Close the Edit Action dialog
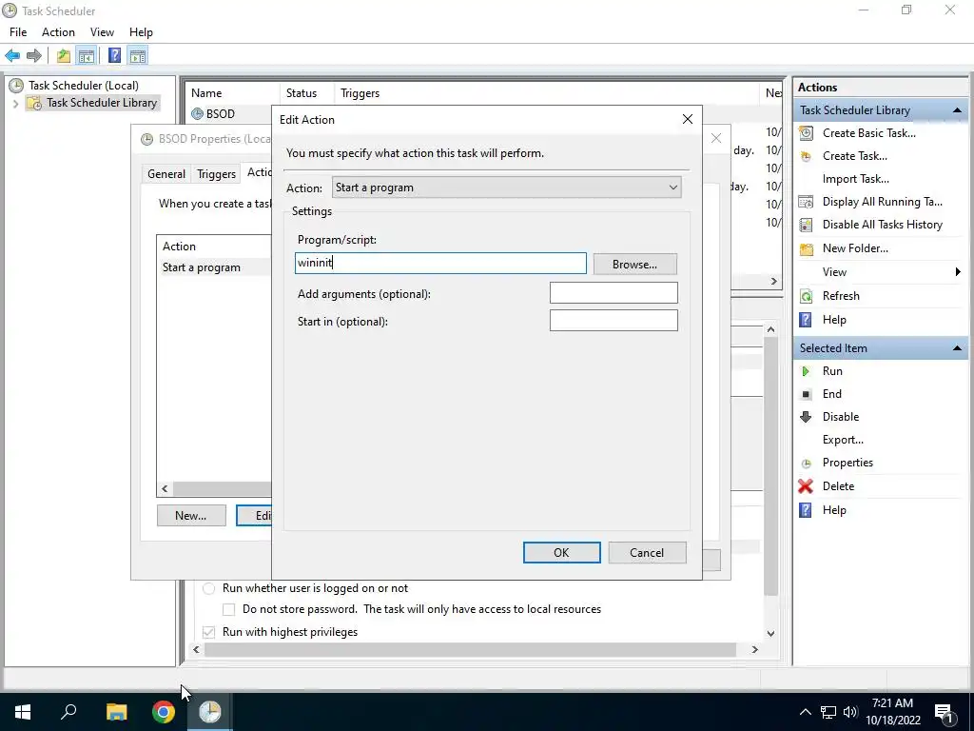Screen dimensions: 974x731 pos(687,119)
